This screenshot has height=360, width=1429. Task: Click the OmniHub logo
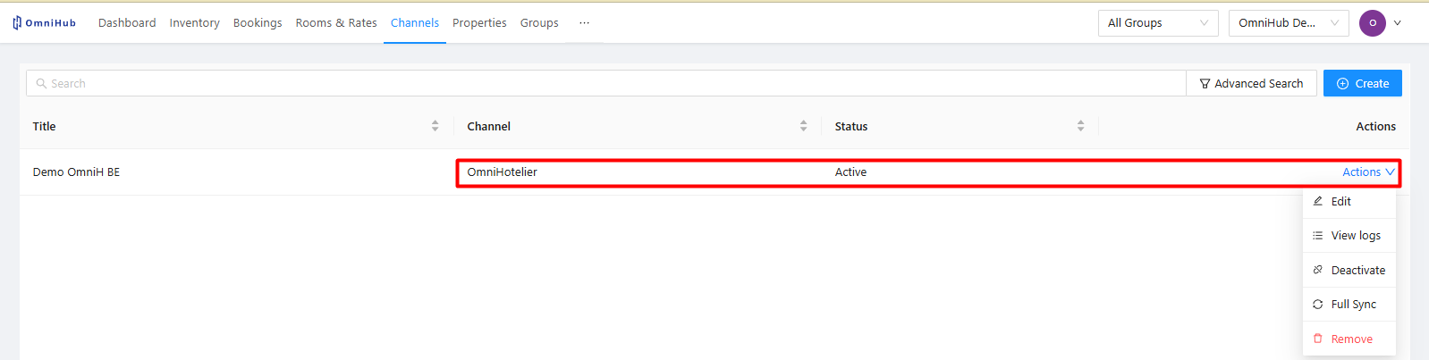[x=45, y=23]
